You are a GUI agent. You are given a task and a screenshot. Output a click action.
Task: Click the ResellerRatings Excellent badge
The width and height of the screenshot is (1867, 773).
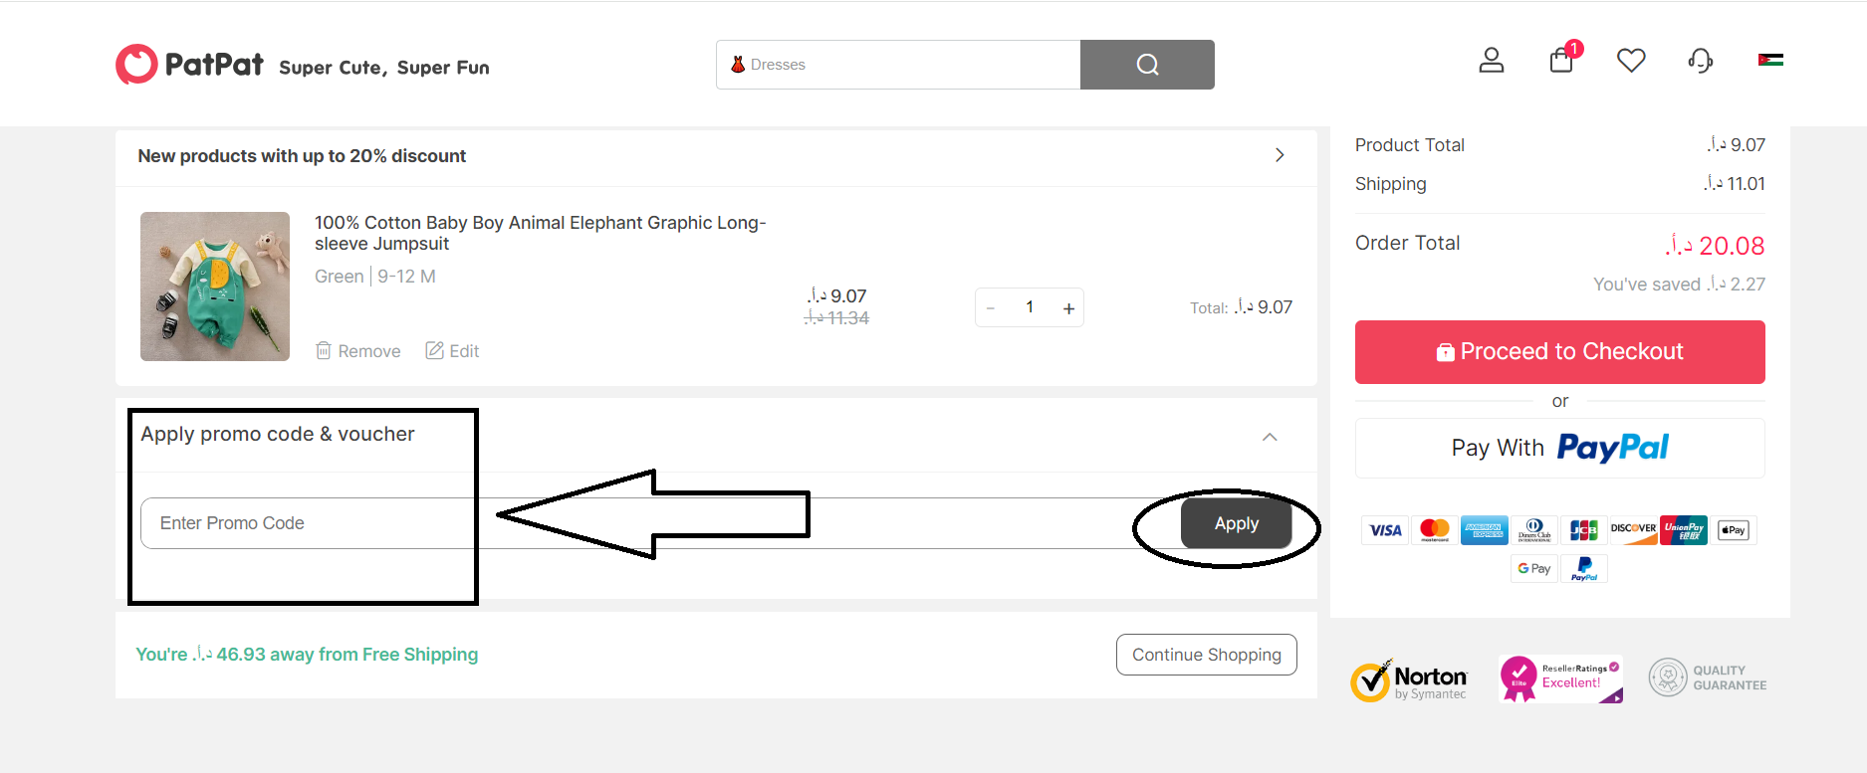(x=1560, y=679)
